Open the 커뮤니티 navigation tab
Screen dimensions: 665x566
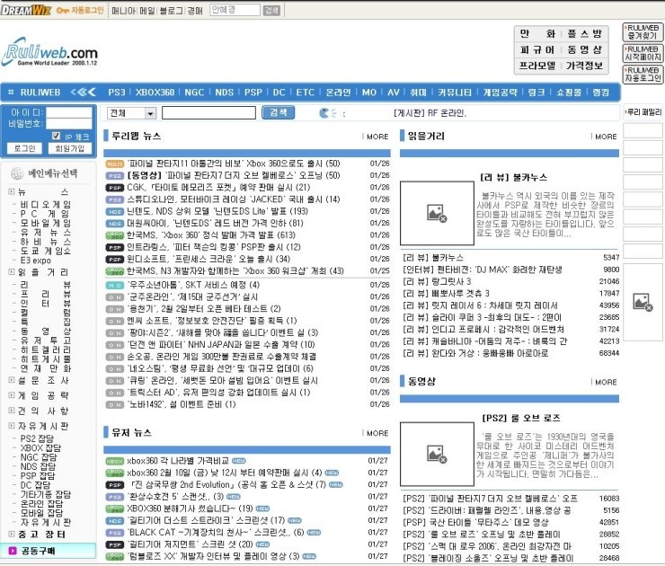click(455, 93)
